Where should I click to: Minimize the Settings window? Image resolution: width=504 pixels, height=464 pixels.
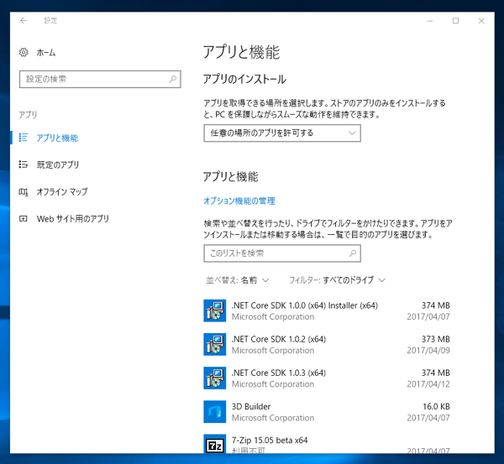point(430,21)
